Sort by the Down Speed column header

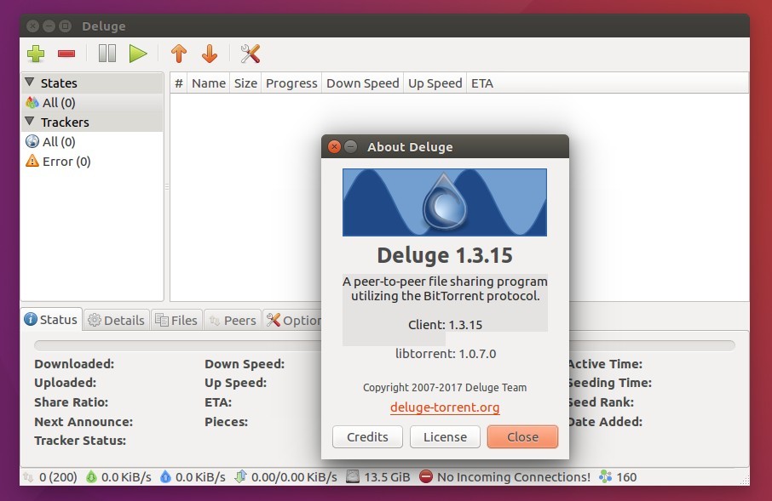pyautogui.click(x=363, y=83)
